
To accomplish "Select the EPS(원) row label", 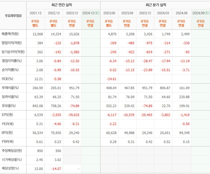I will (7, 115).
